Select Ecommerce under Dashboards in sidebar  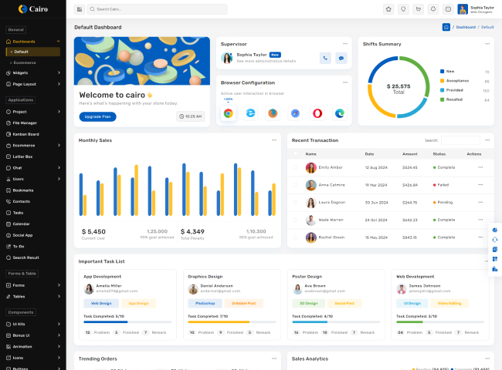pyautogui.click(x=25, y=62)
